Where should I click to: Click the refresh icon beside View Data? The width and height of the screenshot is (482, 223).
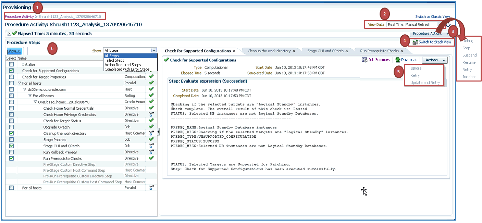click(x=448, y=25)
